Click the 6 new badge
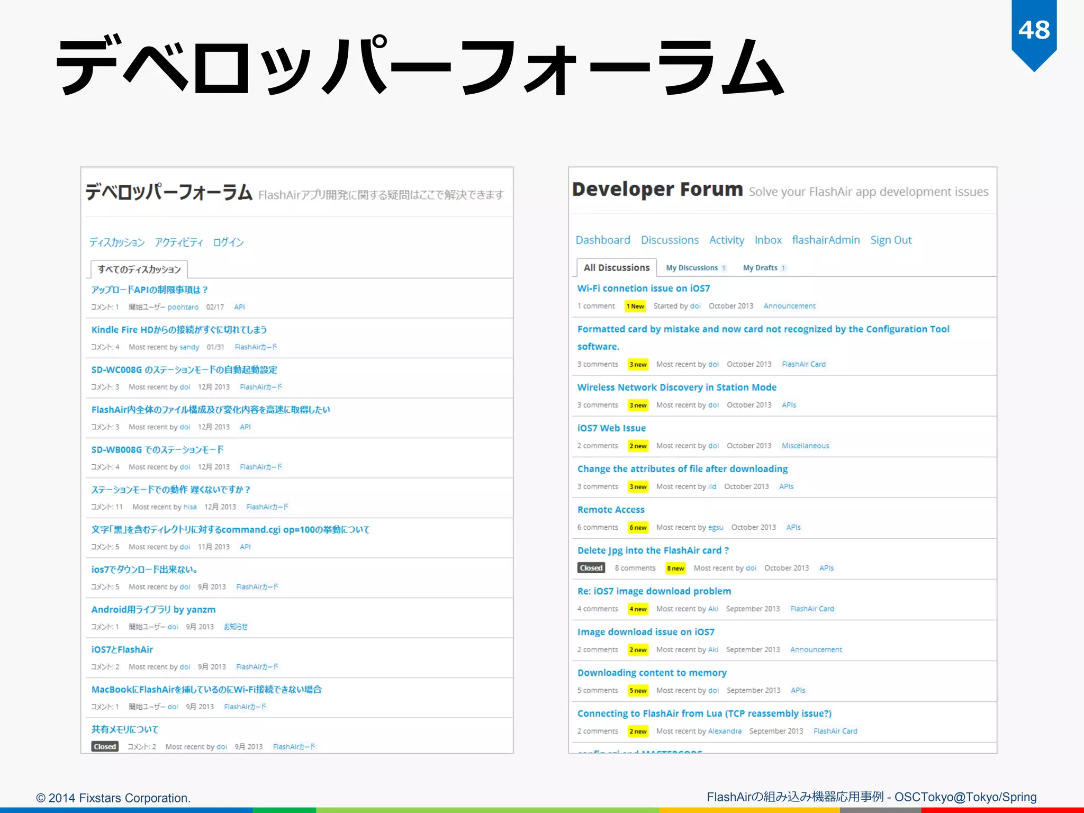This screenshot has width=1084, height=813. tap(638, 527)
